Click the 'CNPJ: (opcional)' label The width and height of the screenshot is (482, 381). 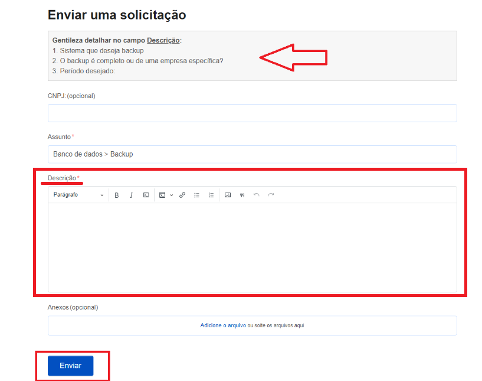(71, 96)
